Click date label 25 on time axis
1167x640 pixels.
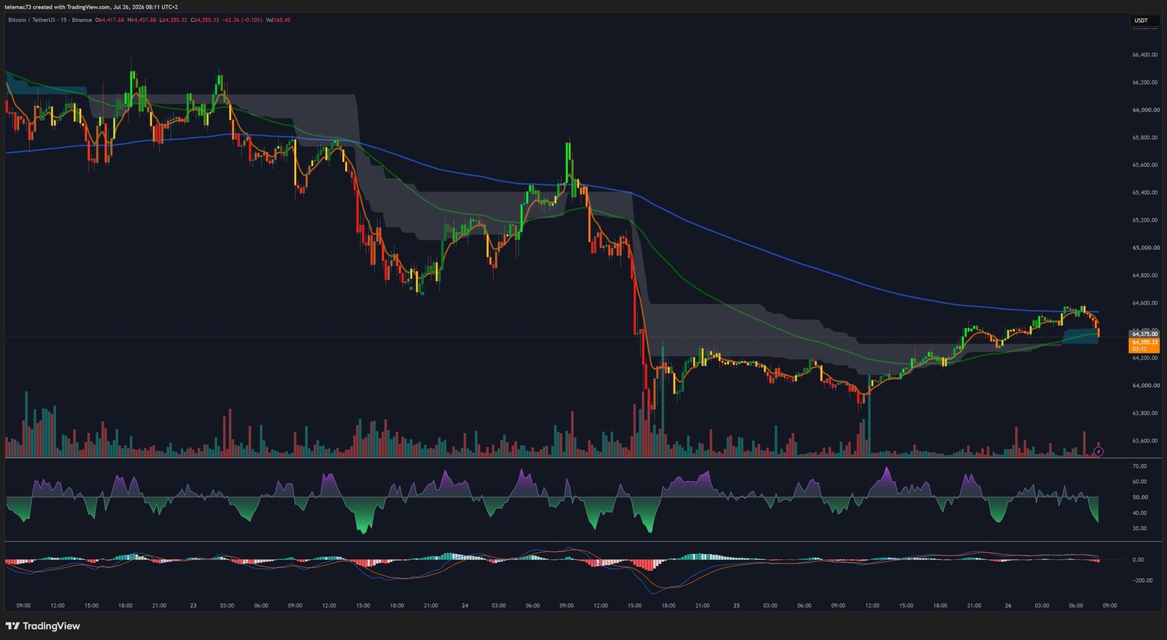737,606
